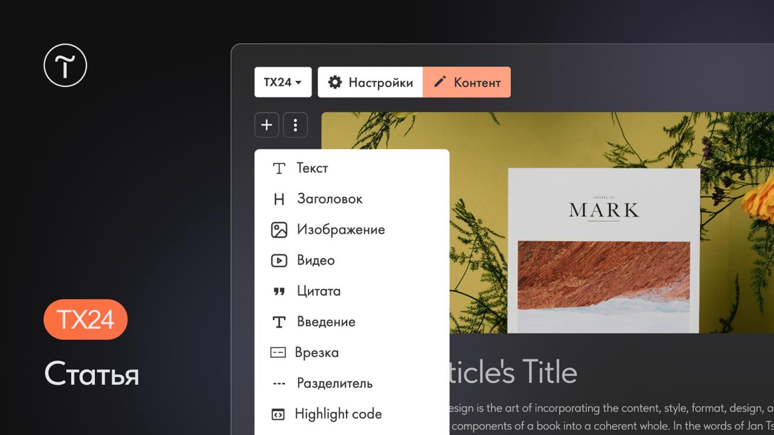
Task: Select the MARK book cover image
Action: click(x=603, y=250)
